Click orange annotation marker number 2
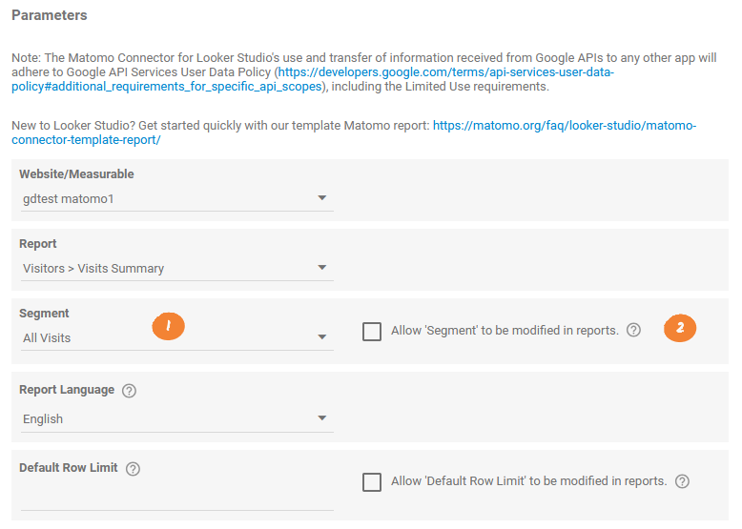The image size is (742, 529). click(x=680, y=329)
